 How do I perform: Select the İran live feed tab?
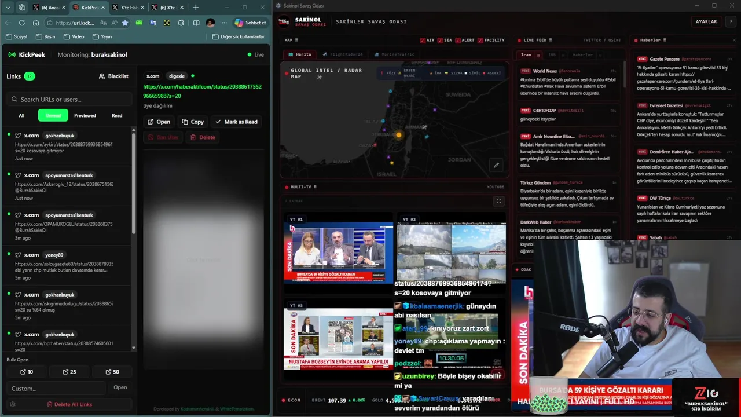(526, 55)
